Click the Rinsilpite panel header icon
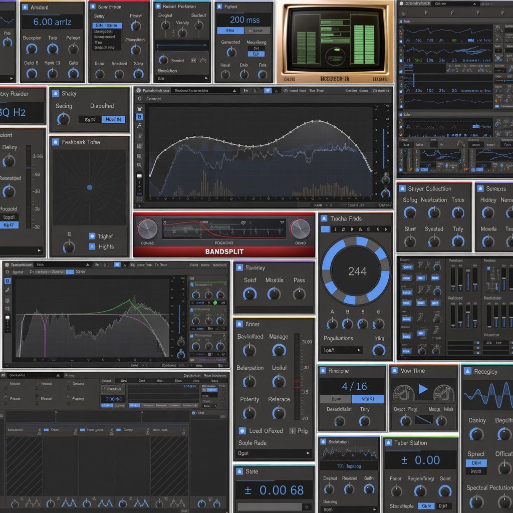The width and height of the screenshot is (513, 513). coord(323,370)
